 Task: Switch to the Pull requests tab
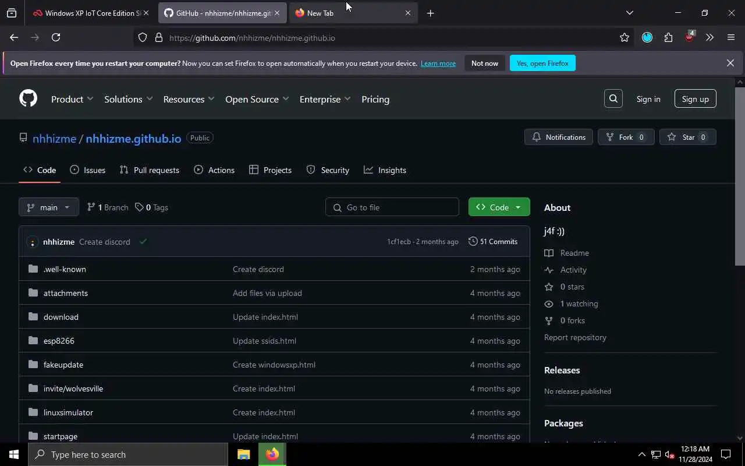[x=150, y=170]
